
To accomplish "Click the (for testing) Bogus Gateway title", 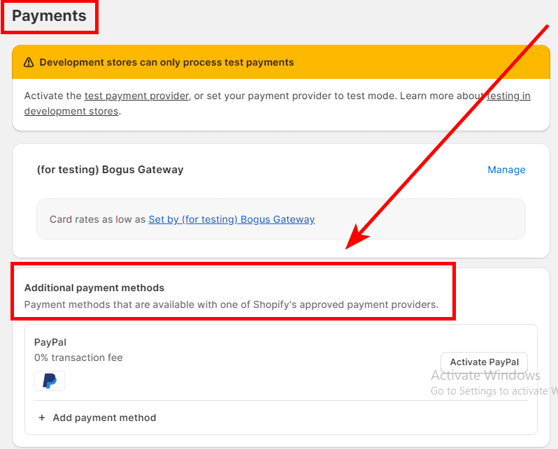I will pyautogui.click(x=110, y=170).
